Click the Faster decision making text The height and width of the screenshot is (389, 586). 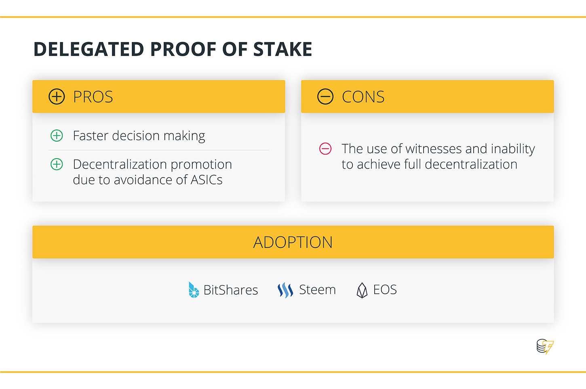point(139,136)
